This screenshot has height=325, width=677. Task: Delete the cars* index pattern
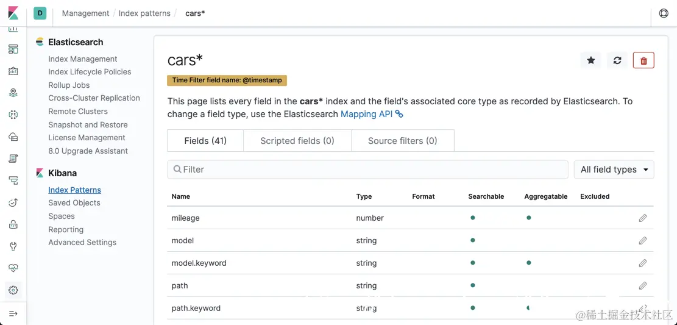coord(643,60)
